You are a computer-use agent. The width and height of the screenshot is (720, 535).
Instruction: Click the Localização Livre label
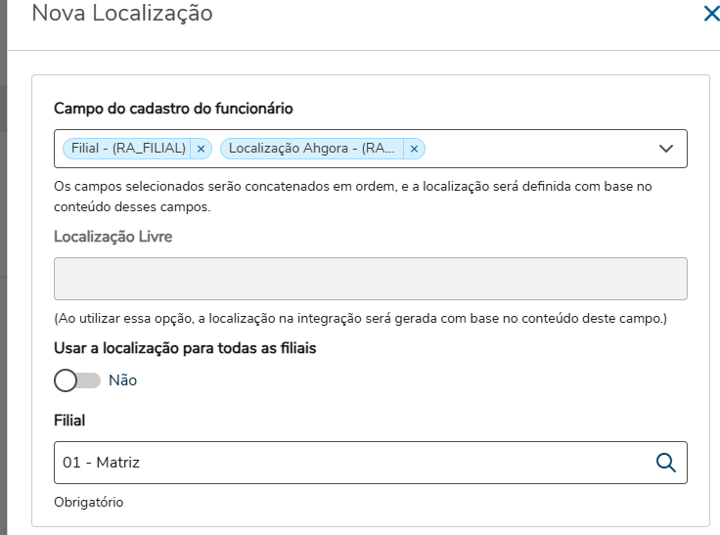pos(113,237)
